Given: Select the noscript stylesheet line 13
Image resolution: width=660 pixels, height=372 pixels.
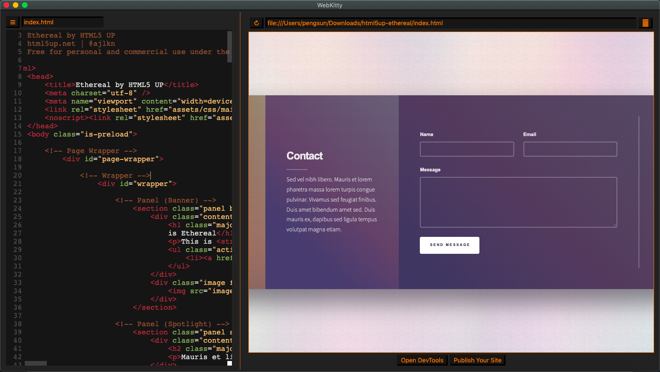Looking at the screenshot, I should [139, 118].
